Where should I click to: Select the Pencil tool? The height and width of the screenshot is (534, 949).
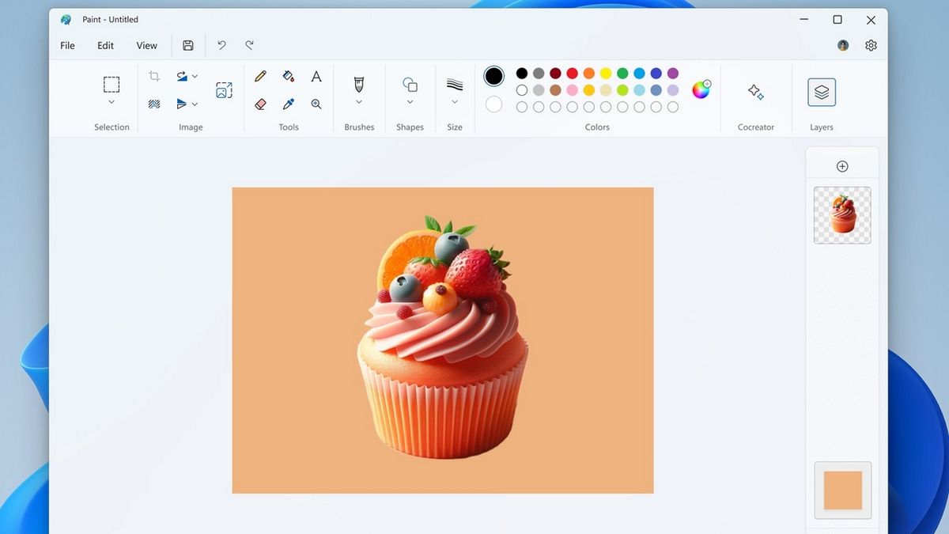click(260, 76)
